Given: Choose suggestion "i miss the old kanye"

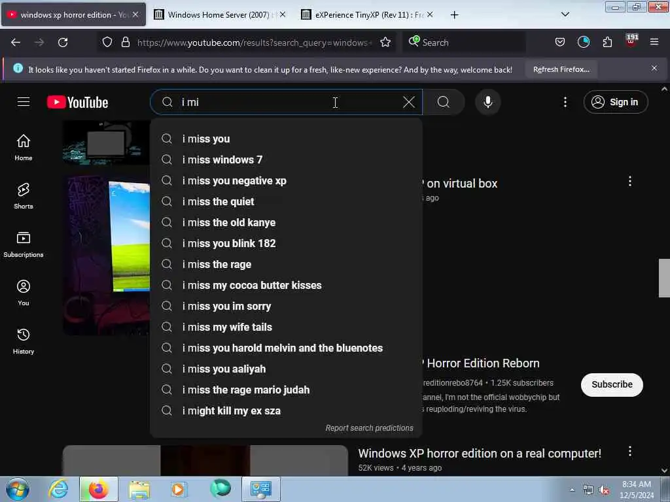Looking at the screenshot, I should point(287,222).
